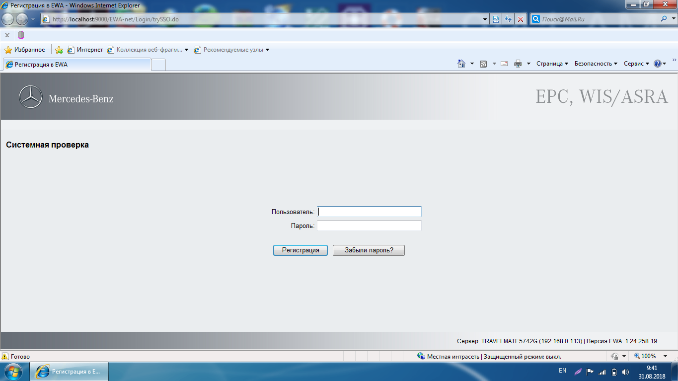Print the page with the printer icon
This screenshot has width=678, height=381.
pos(518,64)
